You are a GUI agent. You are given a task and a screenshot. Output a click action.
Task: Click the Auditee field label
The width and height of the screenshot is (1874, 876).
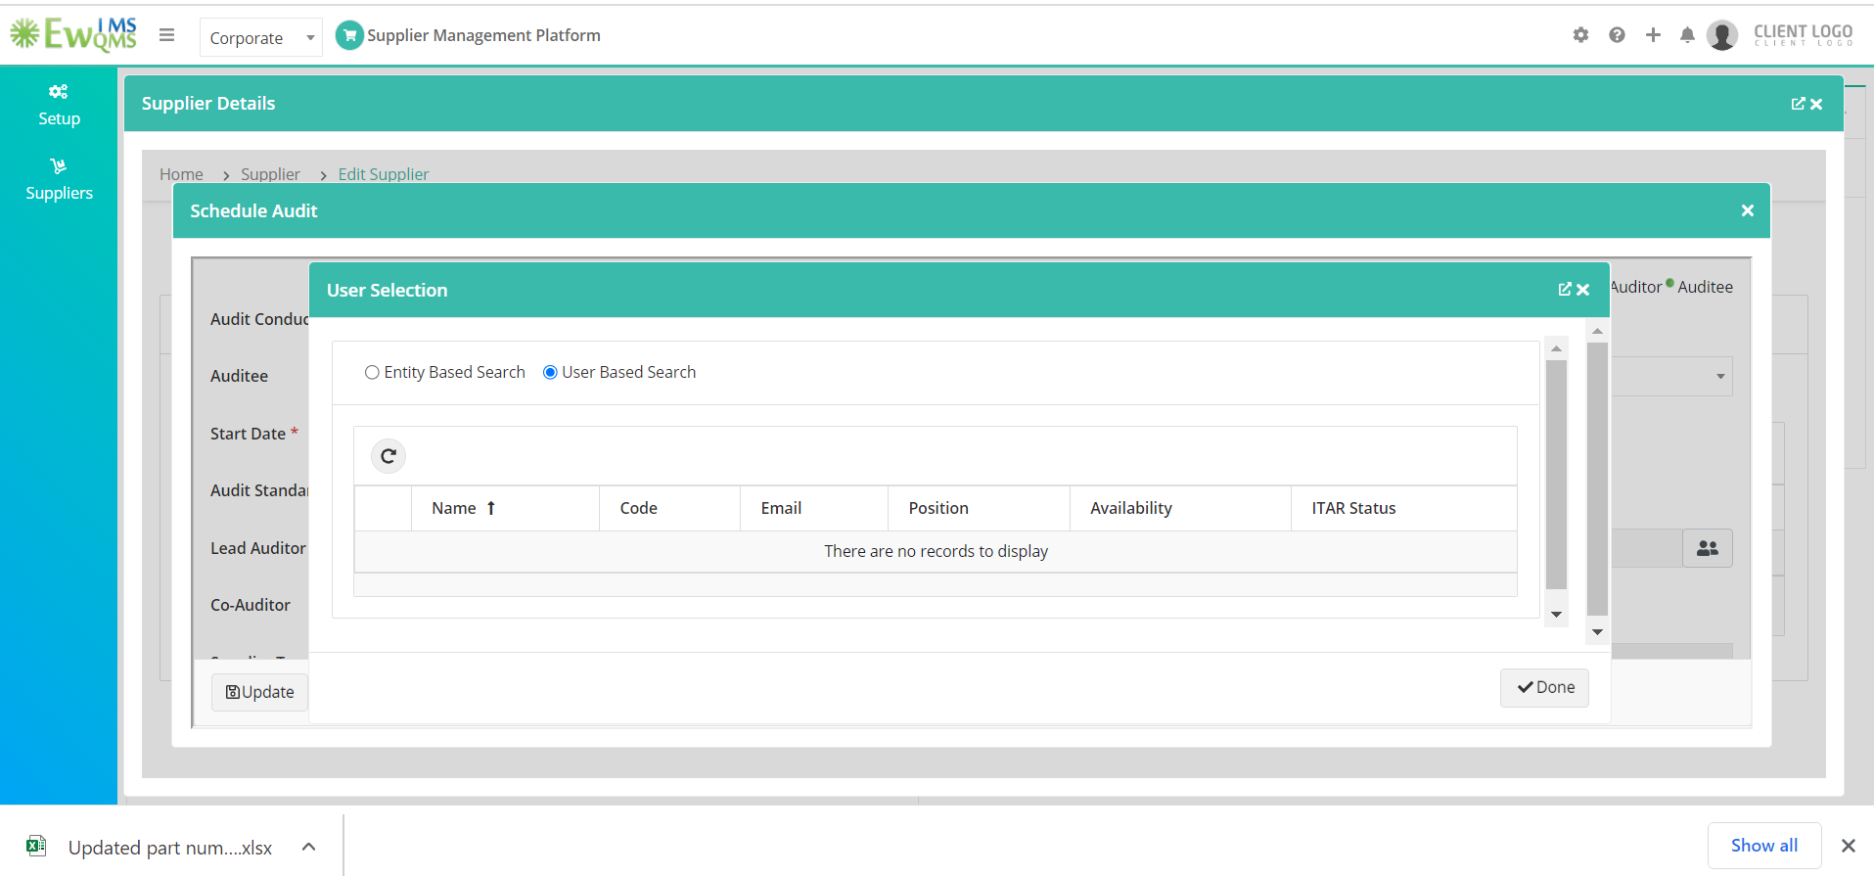point(239,376)
